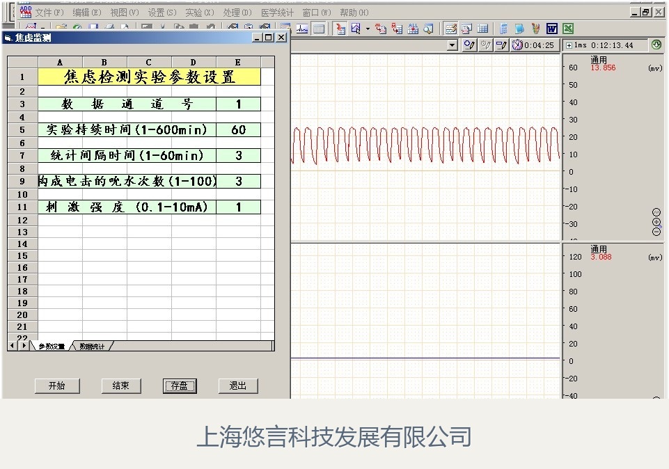Screen dimensions: 669x469
Task: Click the 结束 button
Action: click(120, 386)
